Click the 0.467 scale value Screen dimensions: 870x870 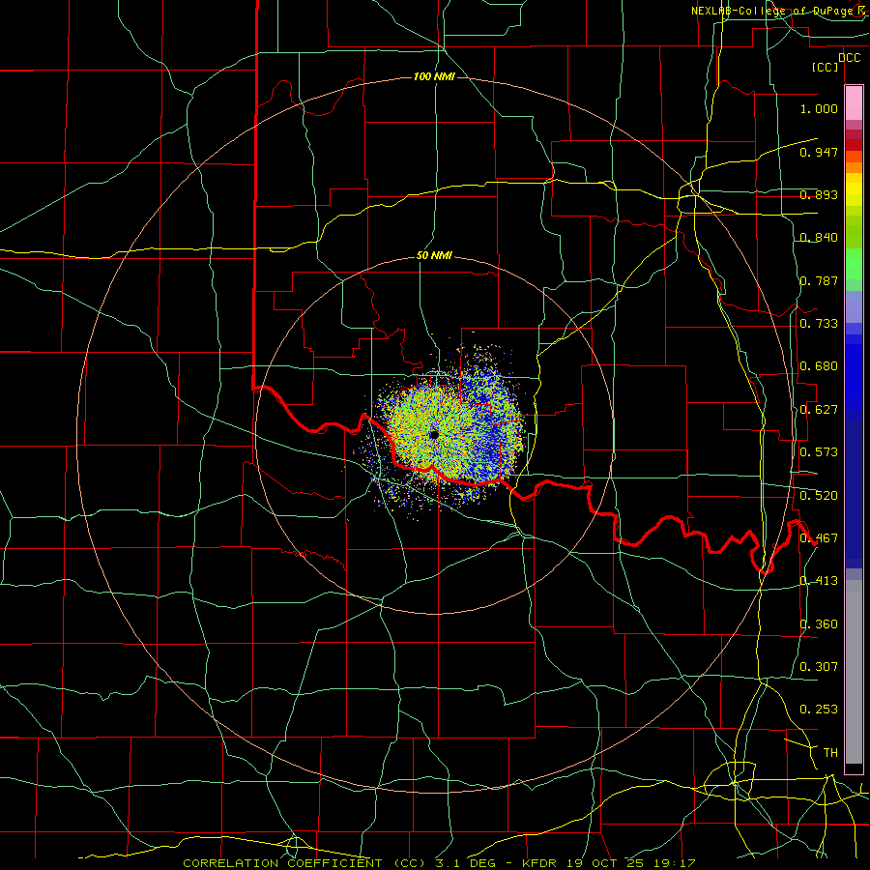pos(819,538)
